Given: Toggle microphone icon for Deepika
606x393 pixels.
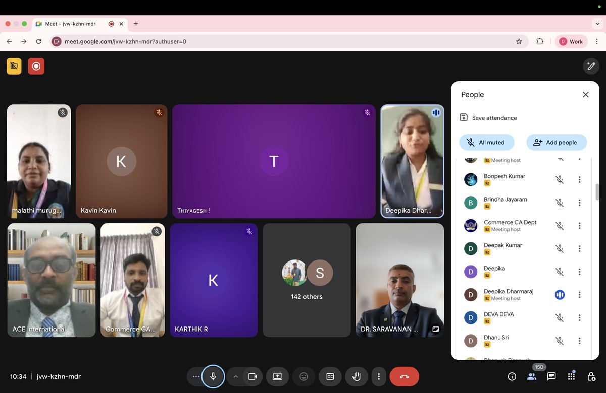Looking at the screenshot, I should [x=560, y=272].
